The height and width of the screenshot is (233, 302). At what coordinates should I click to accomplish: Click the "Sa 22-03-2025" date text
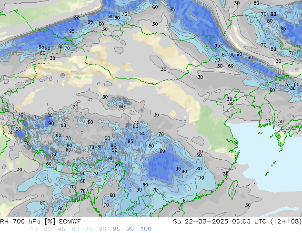click(x=201, y=222)
